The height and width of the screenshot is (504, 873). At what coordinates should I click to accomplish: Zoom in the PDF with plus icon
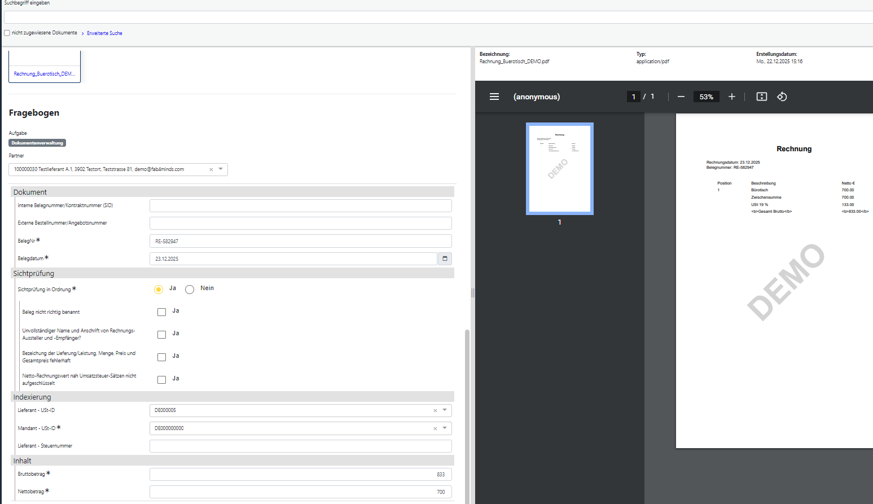pos(731,97)
